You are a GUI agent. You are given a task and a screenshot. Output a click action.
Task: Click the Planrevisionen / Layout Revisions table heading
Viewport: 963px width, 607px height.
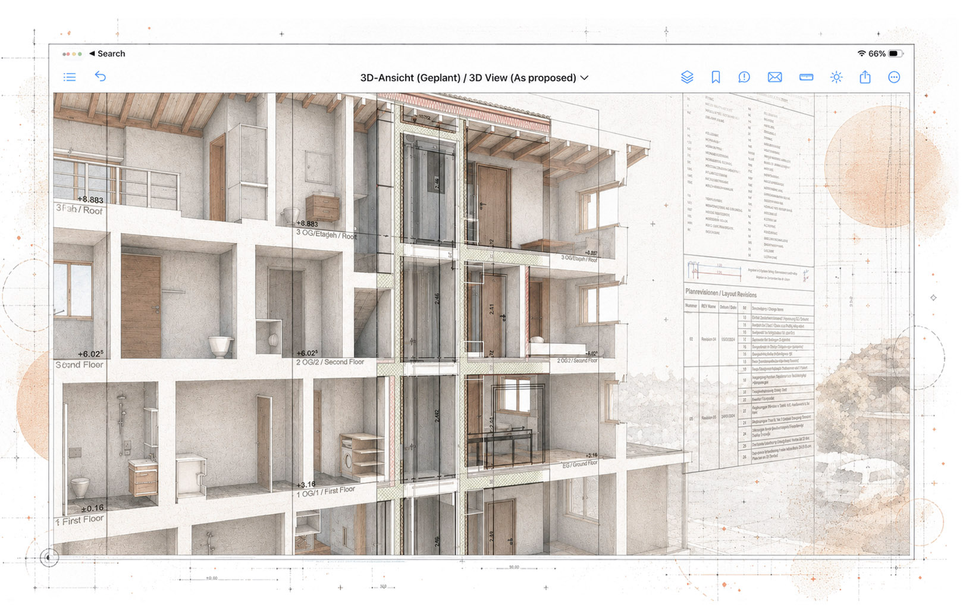(721, 293)
